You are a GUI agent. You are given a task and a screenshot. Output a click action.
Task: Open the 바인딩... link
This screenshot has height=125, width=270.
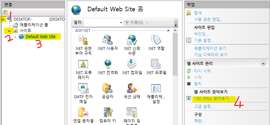(x=201, y=34)
